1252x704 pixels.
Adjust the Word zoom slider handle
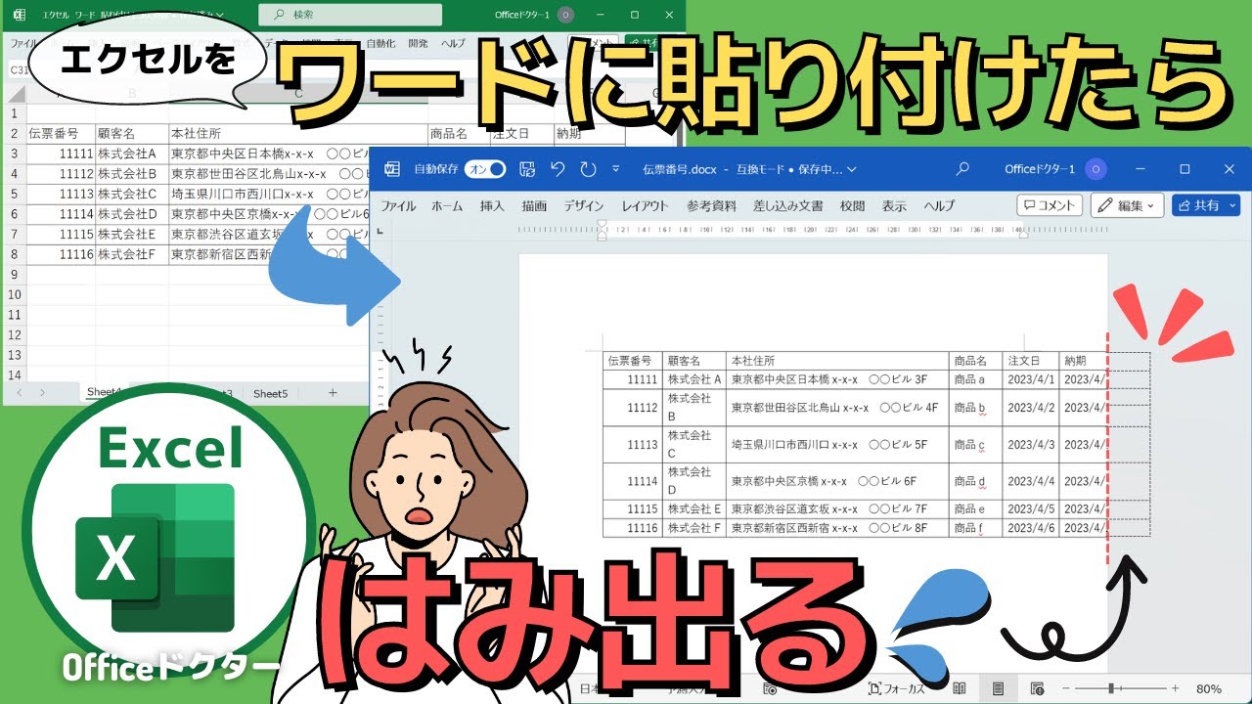pos(1111,688)
